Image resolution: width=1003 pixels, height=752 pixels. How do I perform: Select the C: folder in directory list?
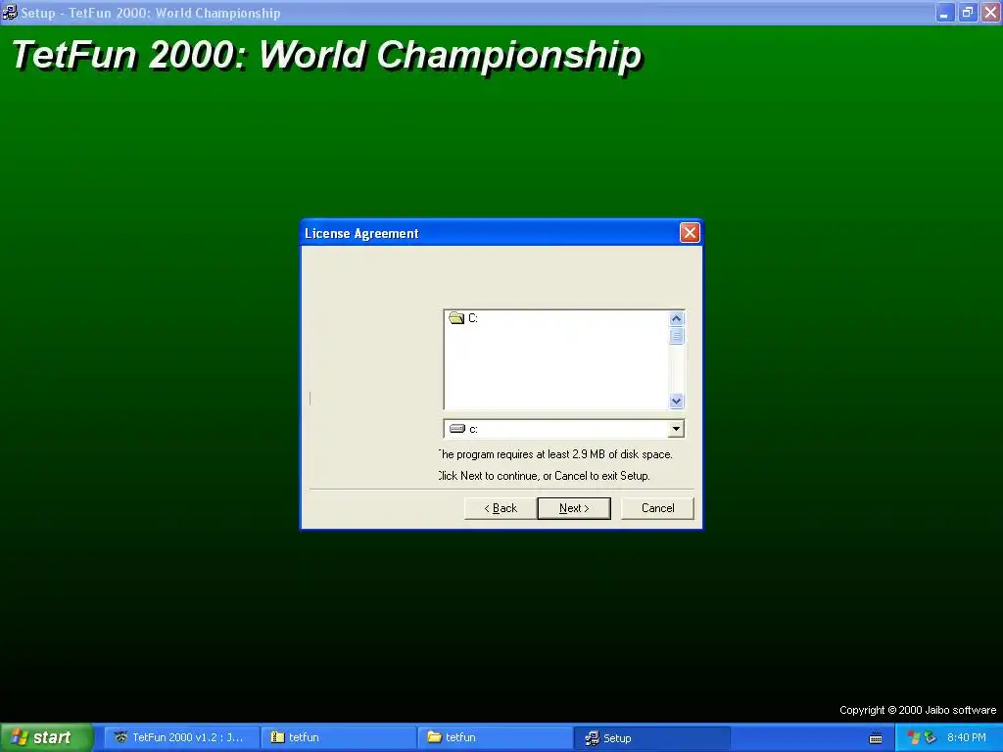tap(473, 318)
